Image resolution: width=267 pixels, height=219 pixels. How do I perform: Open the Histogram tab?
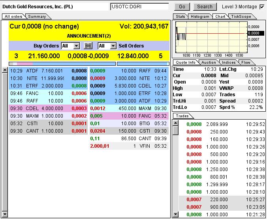pos(199,17)
